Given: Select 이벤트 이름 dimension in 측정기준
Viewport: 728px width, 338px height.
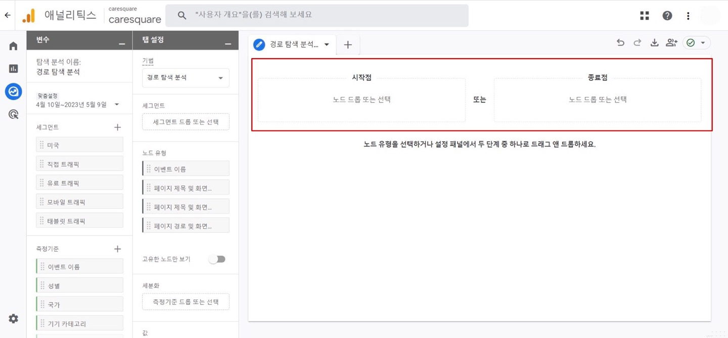Looking at the screenshot, I should pos(79,266).
